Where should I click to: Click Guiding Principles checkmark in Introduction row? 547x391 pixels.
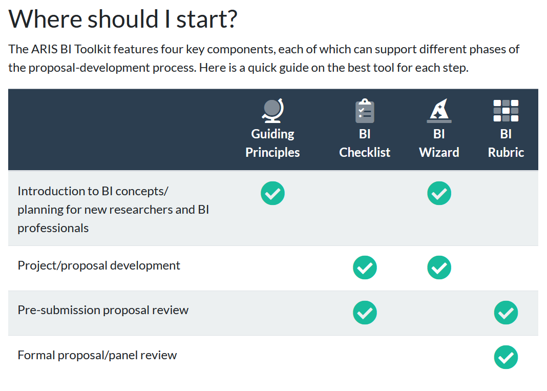coord(272,193)
